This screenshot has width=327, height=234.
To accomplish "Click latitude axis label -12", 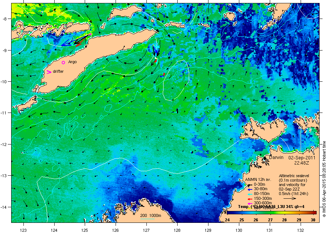I will [x=4, y=144].
